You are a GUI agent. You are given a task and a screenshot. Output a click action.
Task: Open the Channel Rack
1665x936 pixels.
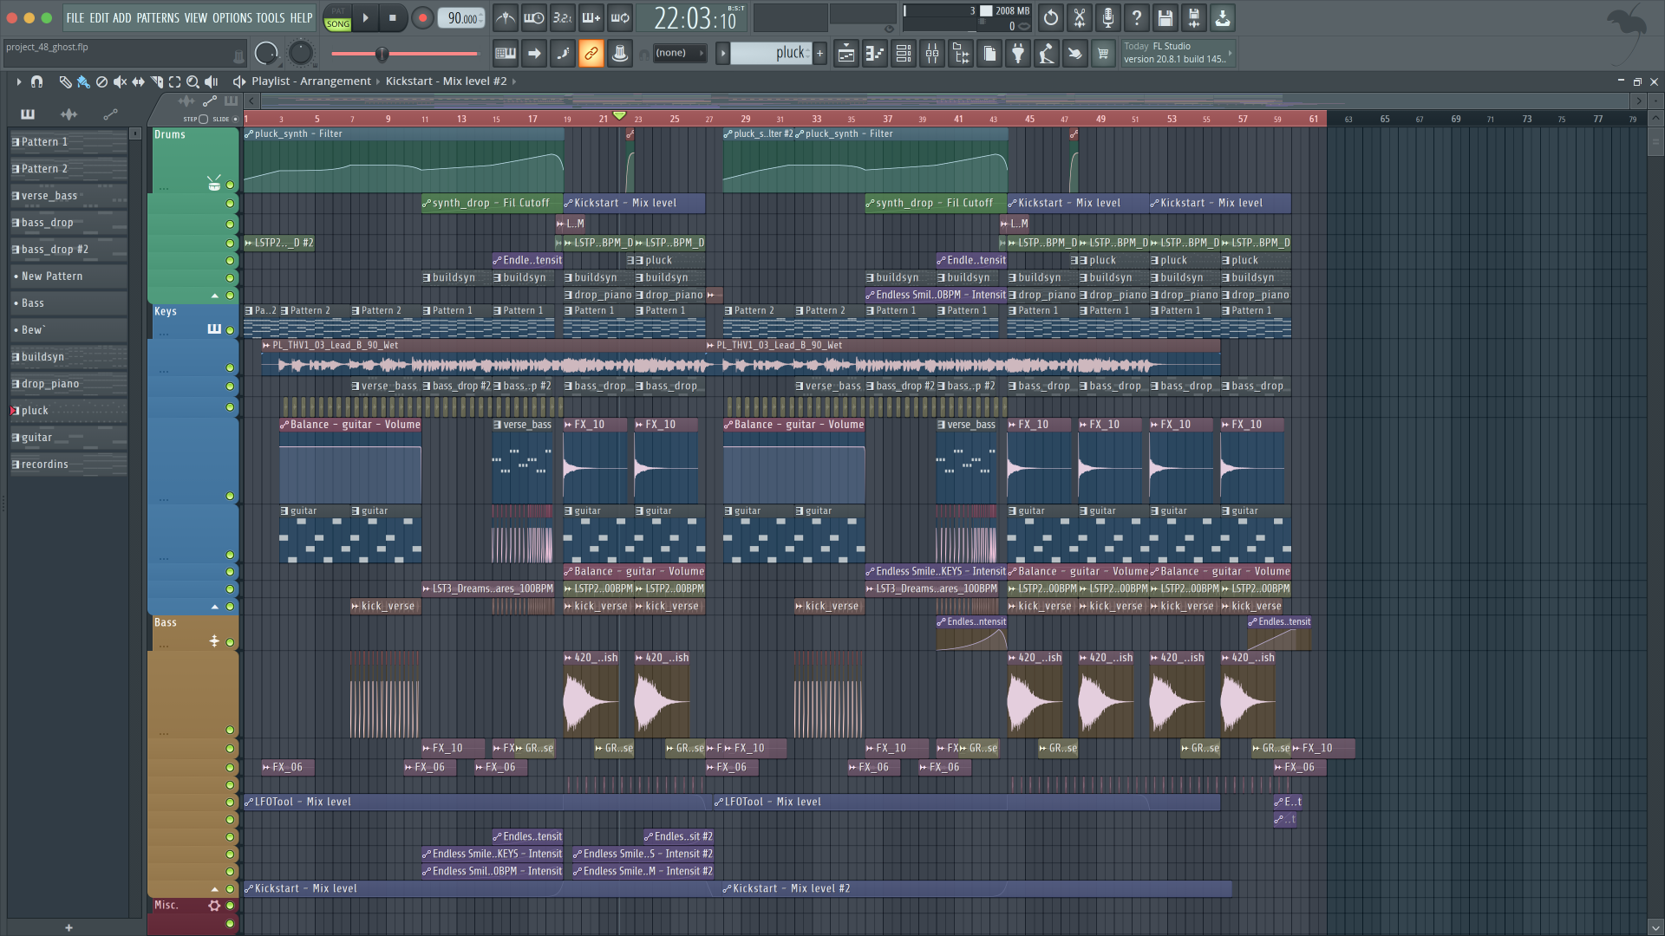[x=904, y=54]
